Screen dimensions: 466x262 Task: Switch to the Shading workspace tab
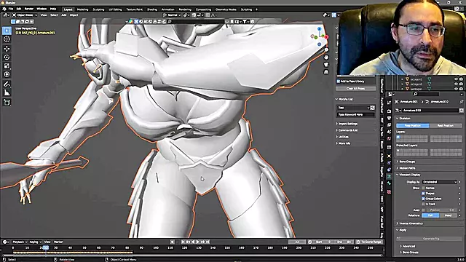[x=152, y=9]
